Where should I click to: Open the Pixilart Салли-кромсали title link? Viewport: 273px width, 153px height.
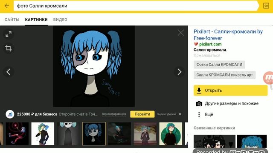[228, 35]
